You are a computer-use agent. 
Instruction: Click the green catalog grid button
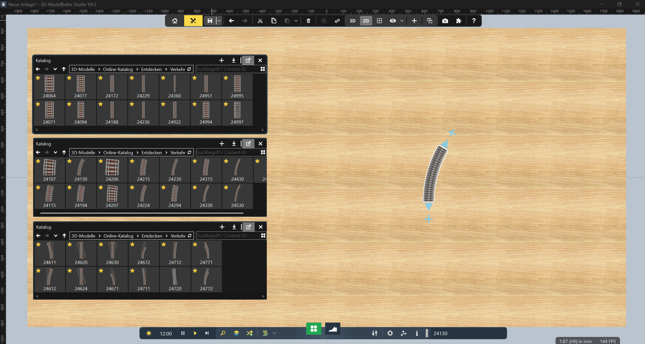(314, 329)
